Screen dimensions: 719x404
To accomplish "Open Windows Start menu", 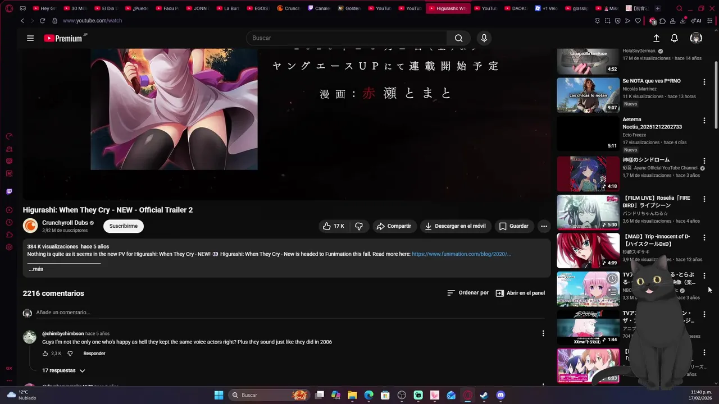I will 219,395.
